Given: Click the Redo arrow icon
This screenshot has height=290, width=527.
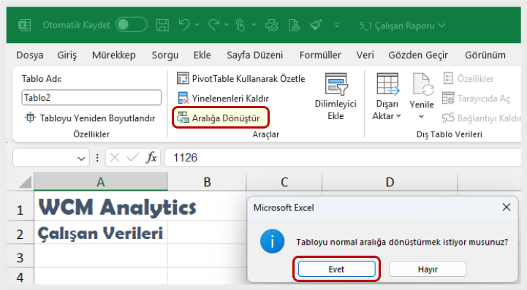Looking at the screenshot, I should coord(214,26).
